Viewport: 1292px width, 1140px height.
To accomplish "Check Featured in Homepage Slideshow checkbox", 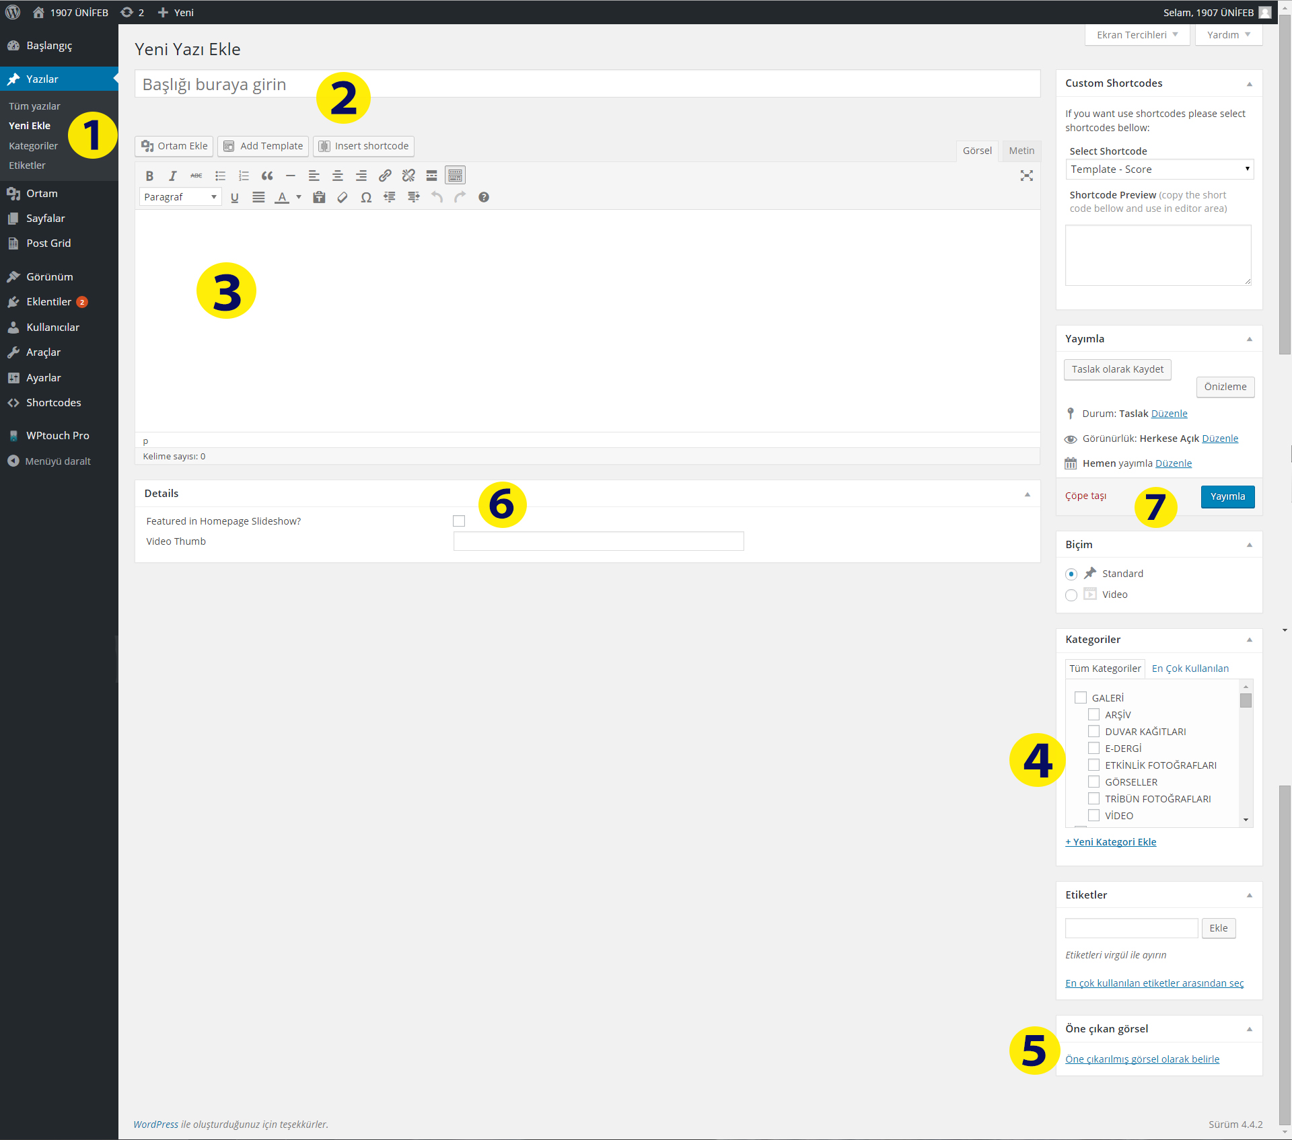I will (x=459, y=521).
